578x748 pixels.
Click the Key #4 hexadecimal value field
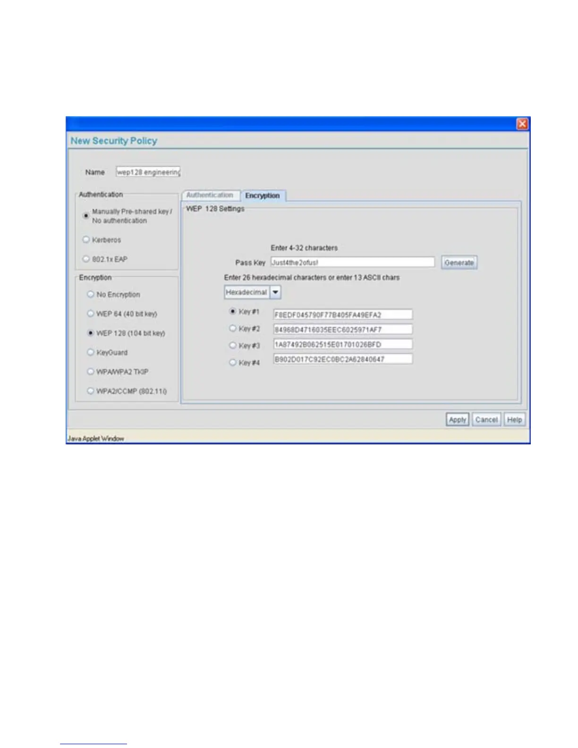point(343,359)
